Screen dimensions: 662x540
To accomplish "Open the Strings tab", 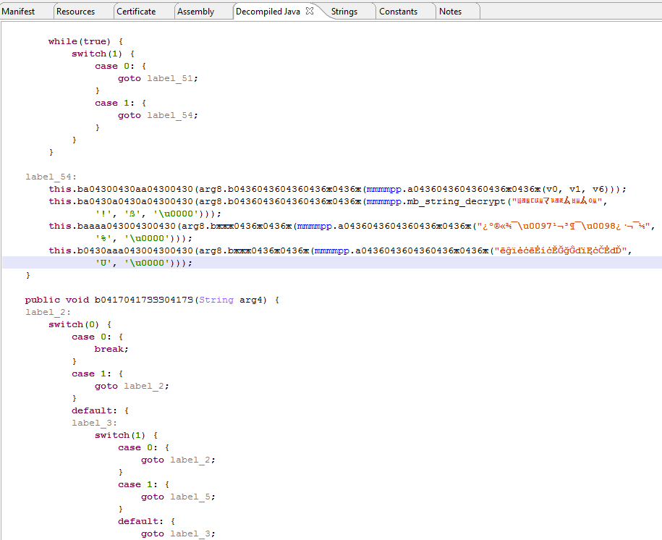I will 344,12.
